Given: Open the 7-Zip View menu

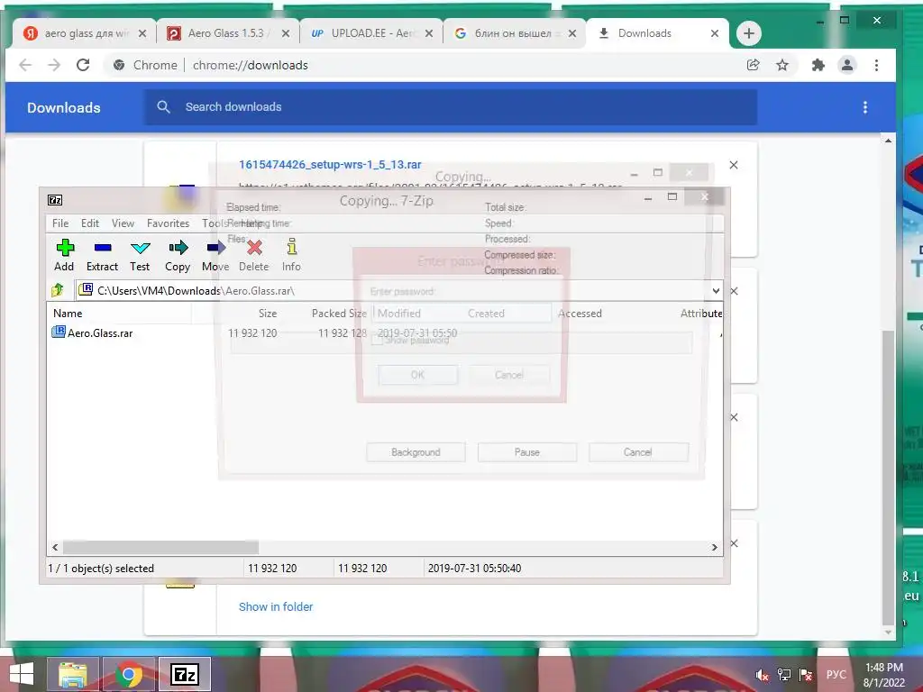Looking at the screenshot, I should click(x=123, y=223).
